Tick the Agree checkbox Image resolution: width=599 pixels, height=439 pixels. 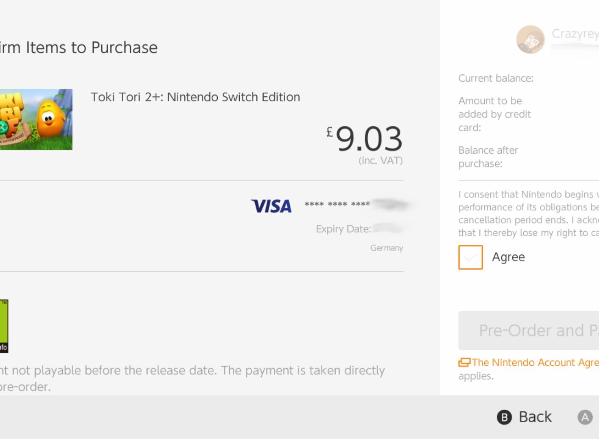[470, 257]
